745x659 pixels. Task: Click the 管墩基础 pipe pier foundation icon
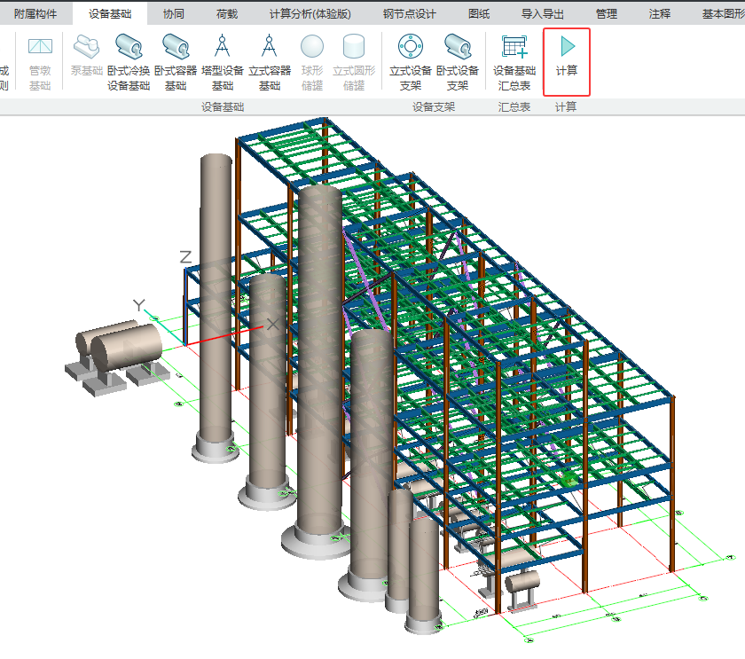40,62
